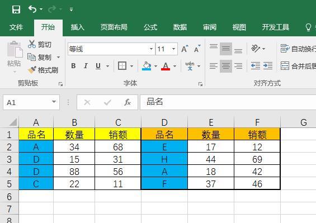This screenshot has height=223, width=316.
Task: Switch to the 插入 ribbon tab
Action: point(78,27)
